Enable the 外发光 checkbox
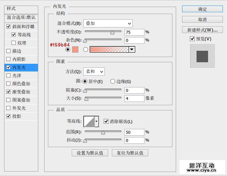 [9, 108]
